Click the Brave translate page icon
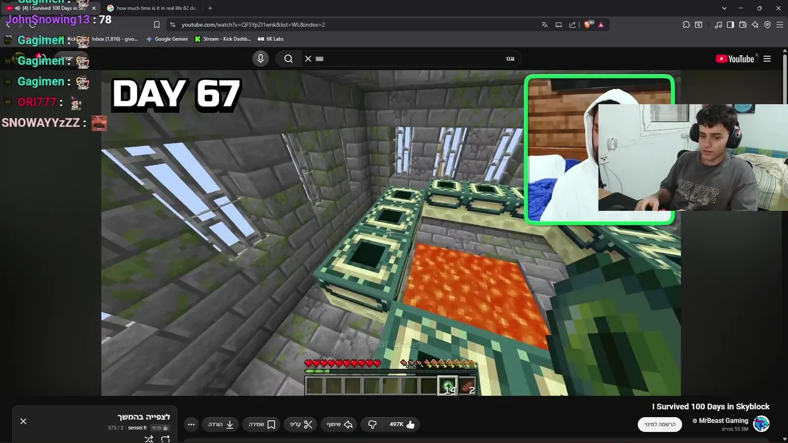788x443 pixels. pyautogui.click(x=544, y=25)
